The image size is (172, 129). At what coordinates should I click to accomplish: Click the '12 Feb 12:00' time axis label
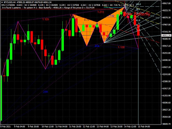(89, 127)
